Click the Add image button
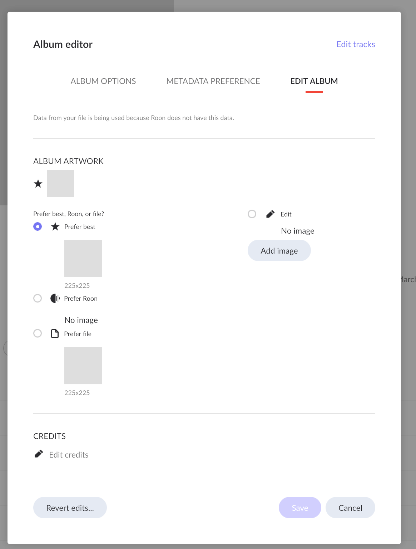The width and height of the screenshot is (416, 549). tap(279, 250)
